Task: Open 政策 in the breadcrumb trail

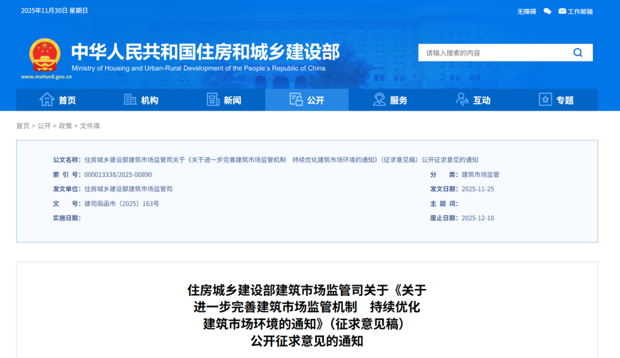Action: (x=65, y=126)
